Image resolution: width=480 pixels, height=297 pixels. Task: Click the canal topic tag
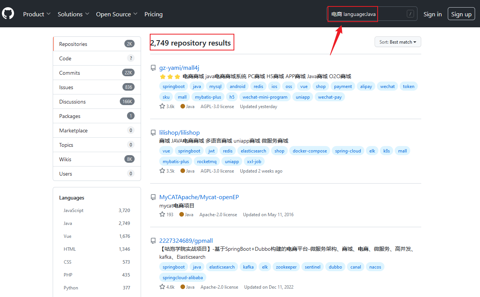(356, 267)
